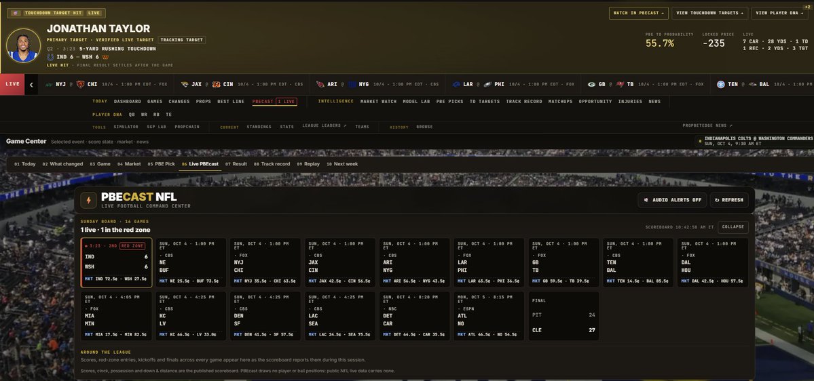Select the final PIT 24 CLE 27 card
This screenshot has height=381, width=814.
(x=563, y=316)
